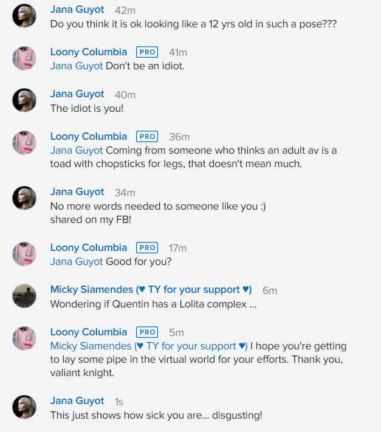The image size is (381, 432).
Task: Open Loony Columbia's avatar on the 5m comment
Action: [x=24, y=338]
